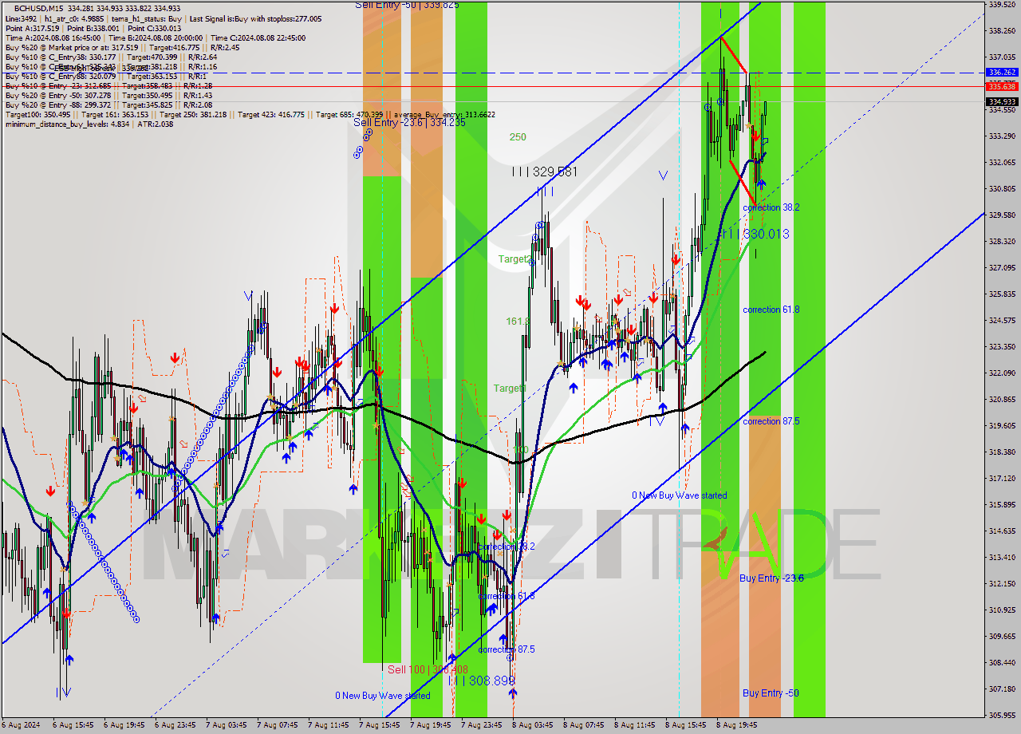Click the blue 336.262 price tag
The height and width of the screenshot is (734, 1021).
pyautogui.click(x=1002, y=72)
